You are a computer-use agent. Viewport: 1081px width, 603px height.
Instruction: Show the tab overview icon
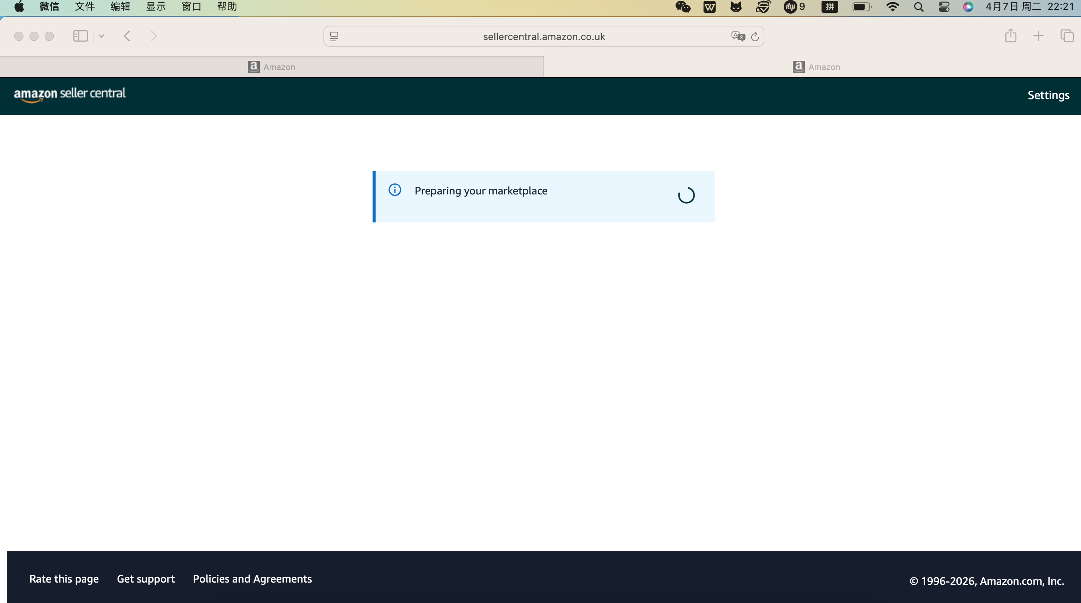[1067, 36]
